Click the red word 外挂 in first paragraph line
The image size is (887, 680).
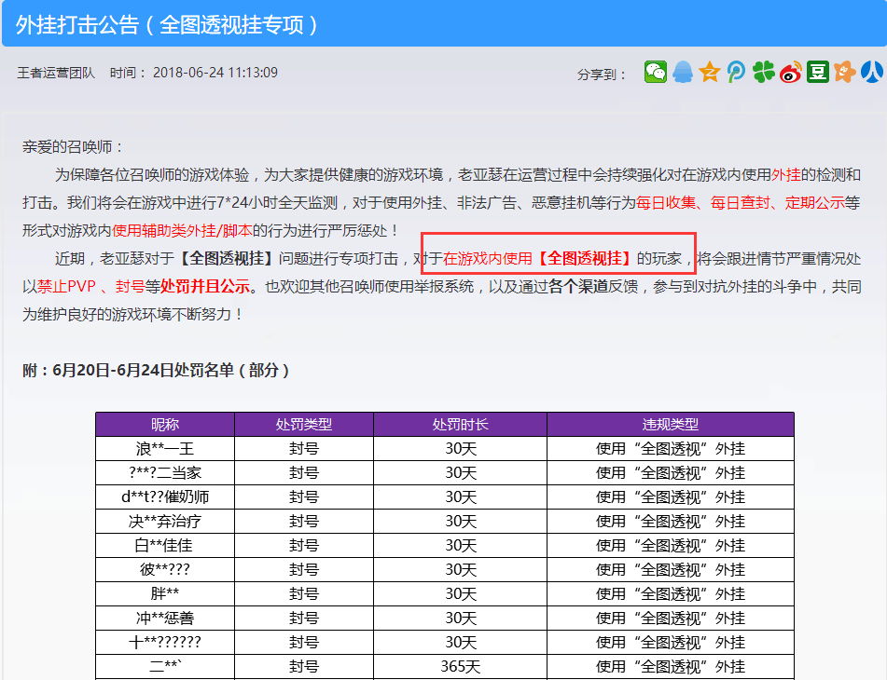point(786,175)
